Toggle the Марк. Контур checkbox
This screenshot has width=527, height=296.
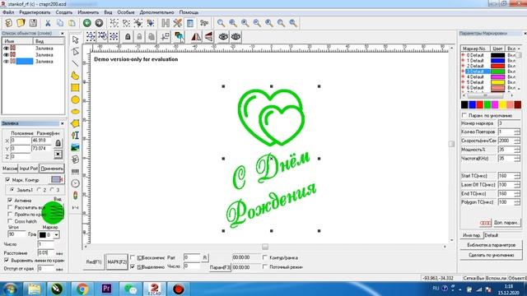point(7,180)
